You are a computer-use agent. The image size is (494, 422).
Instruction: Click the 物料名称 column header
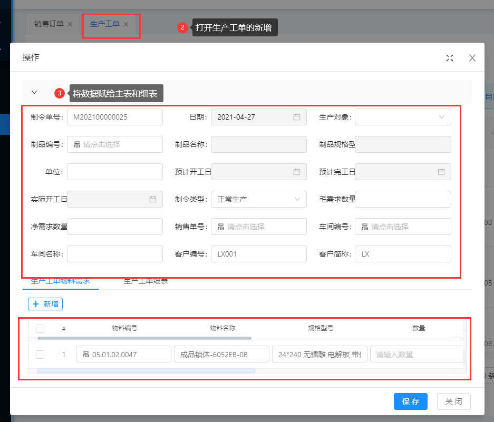222,328
